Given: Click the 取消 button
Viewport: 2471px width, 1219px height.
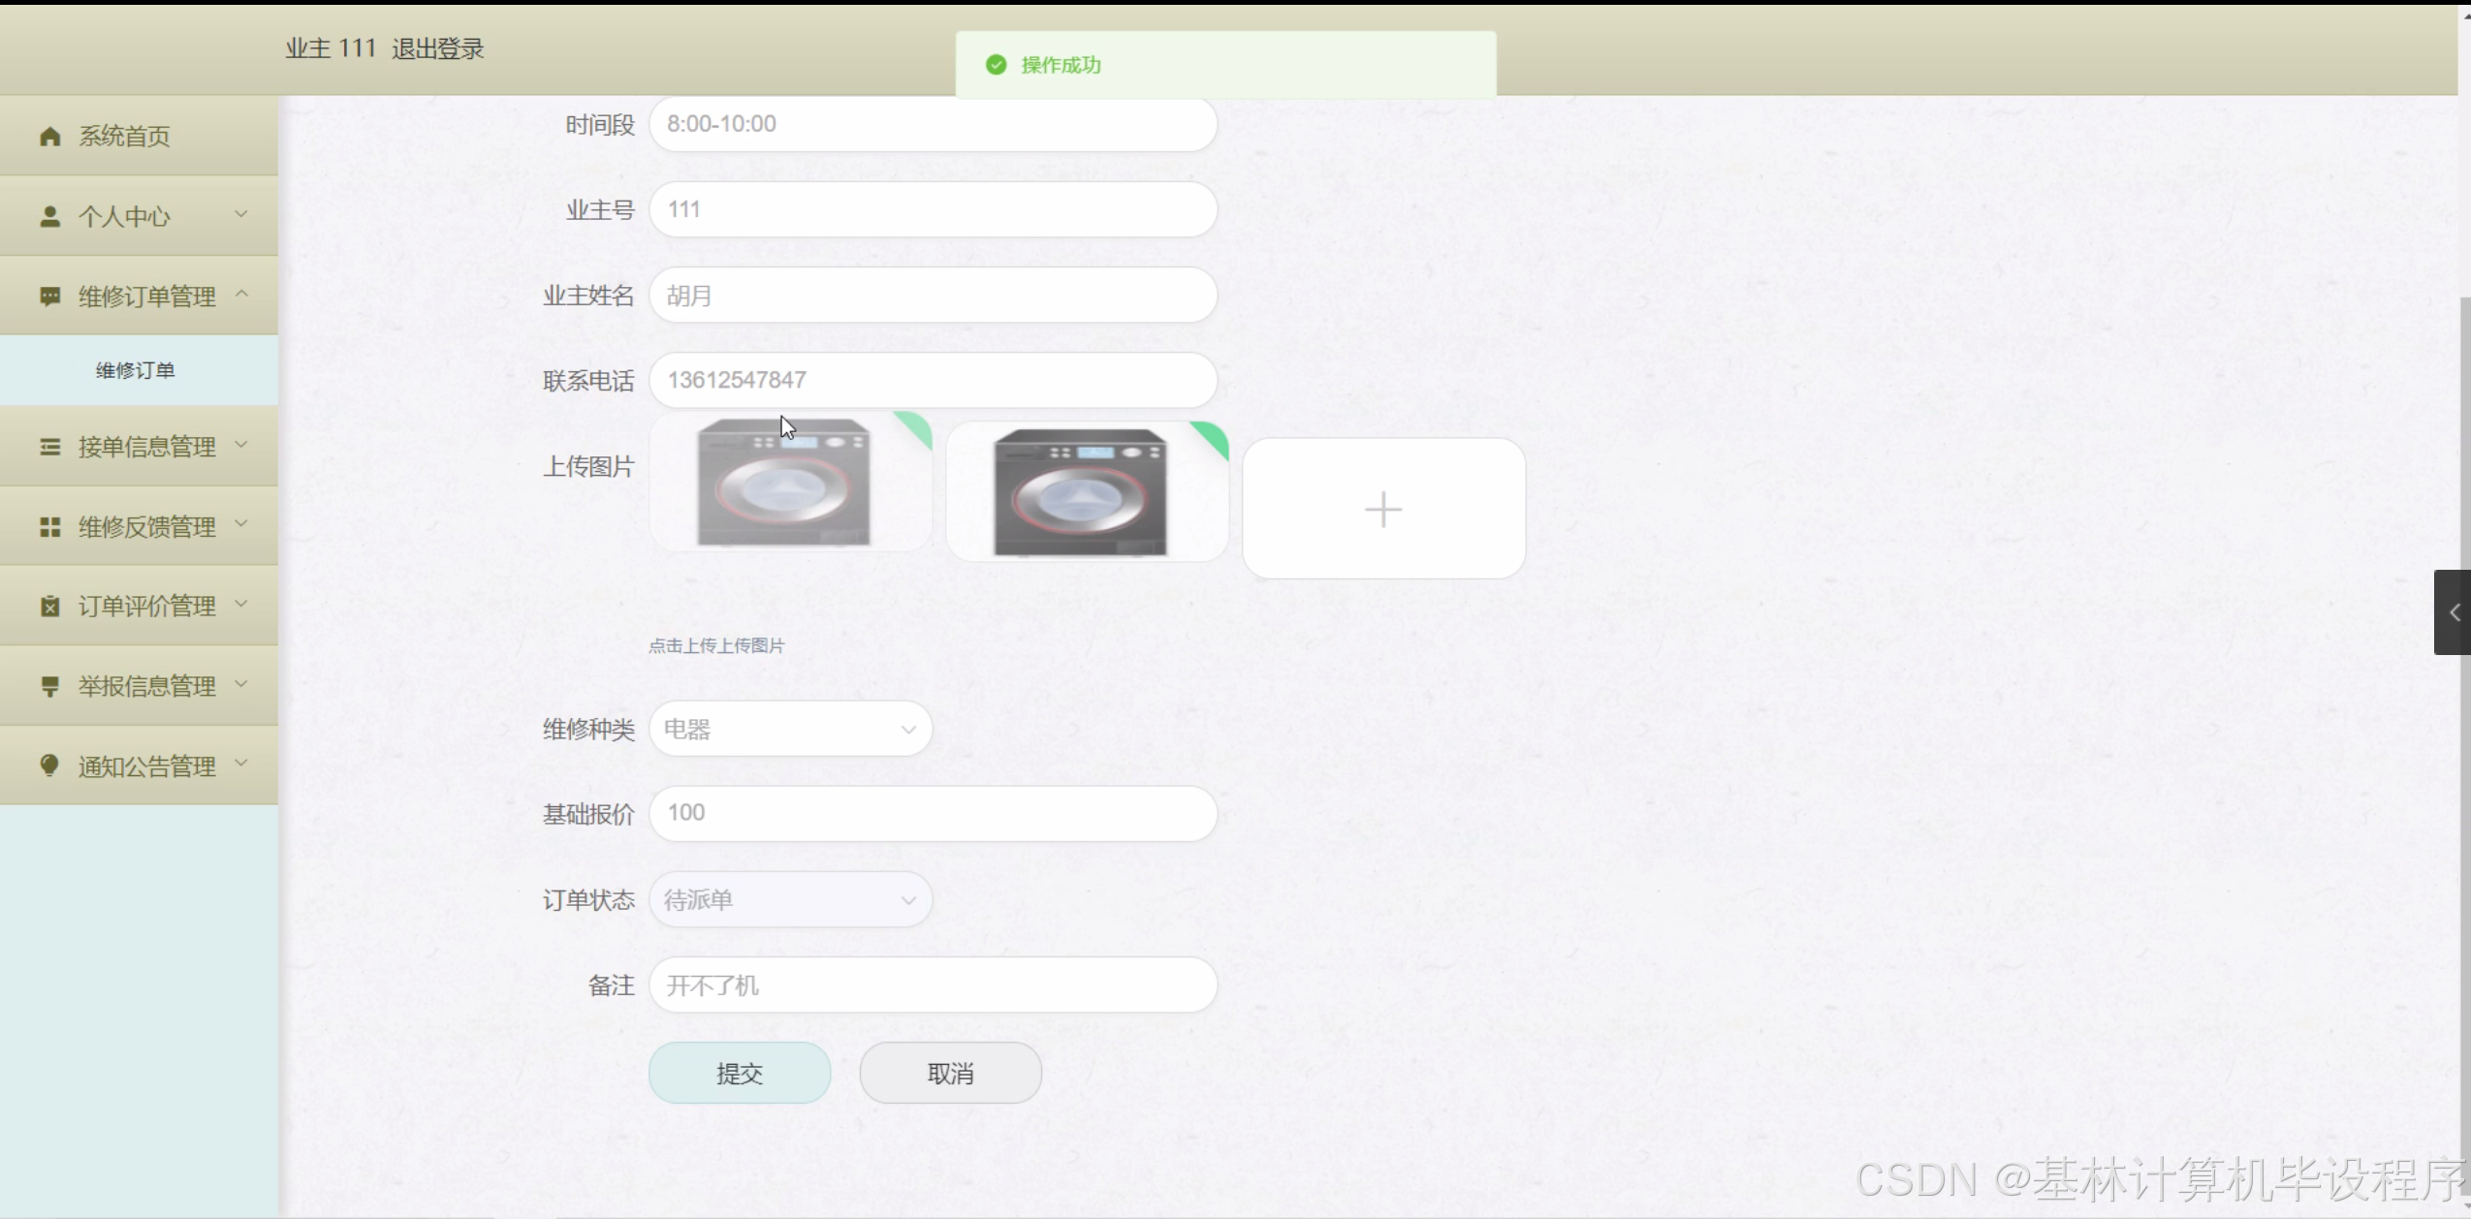Looking at the screenshot, I should [950, 1074].
